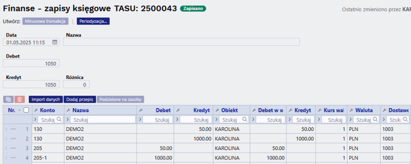Viewport: 411px width, 164px height.
Task: Sort table by Nazwa column header
Action: coord(80,110)
